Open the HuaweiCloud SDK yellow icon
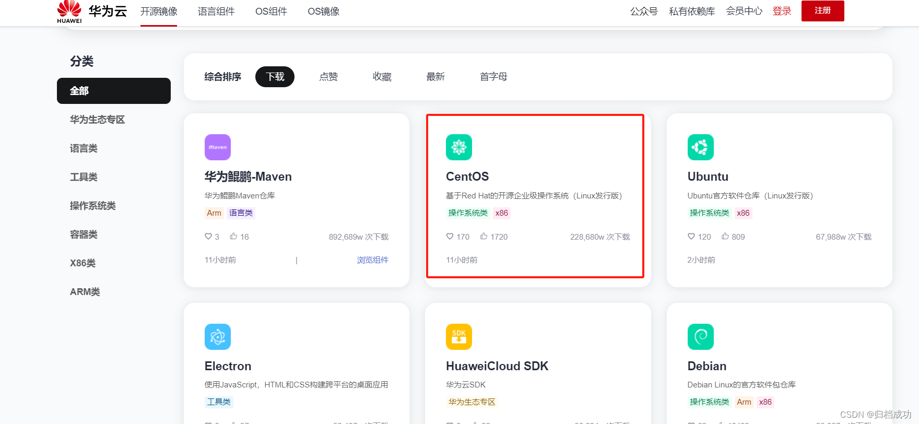 point(459,337)
